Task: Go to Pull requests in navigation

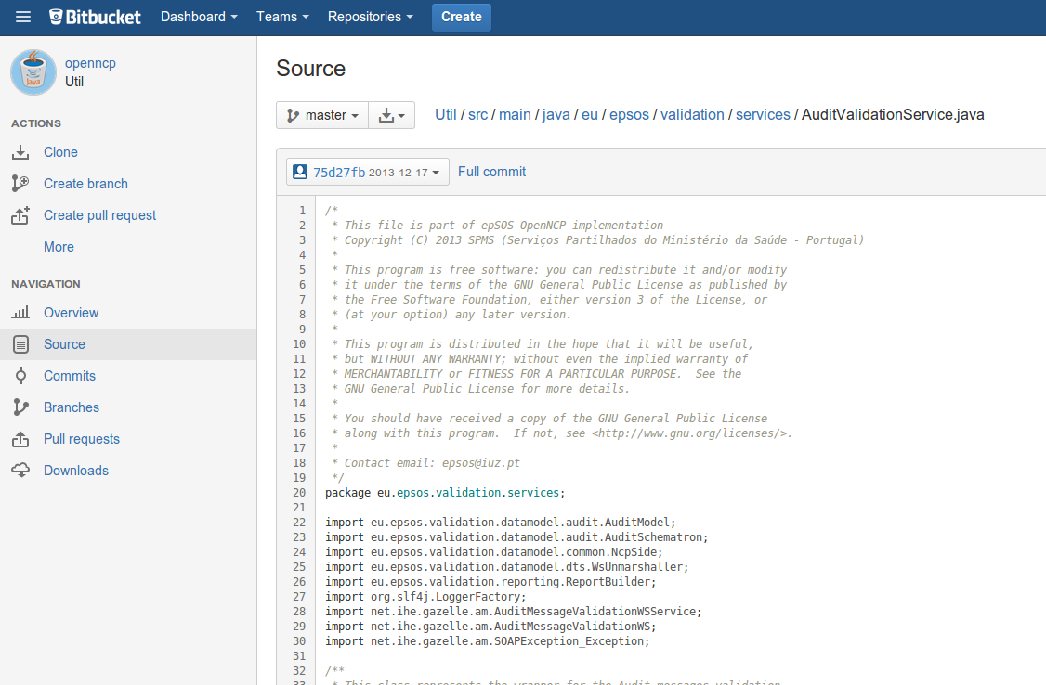Action: pyautogui.click(x=82, y=439)
